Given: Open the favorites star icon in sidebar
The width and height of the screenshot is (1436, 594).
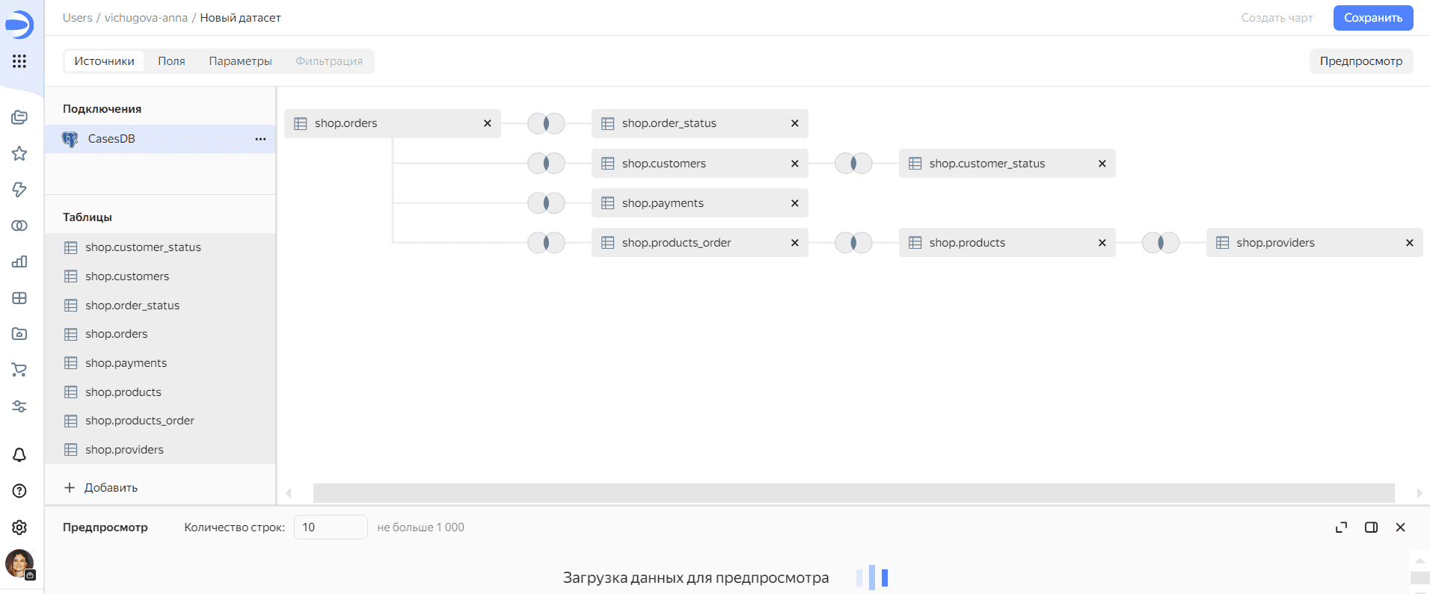Looking at the screenshot, I should (19, 153).
